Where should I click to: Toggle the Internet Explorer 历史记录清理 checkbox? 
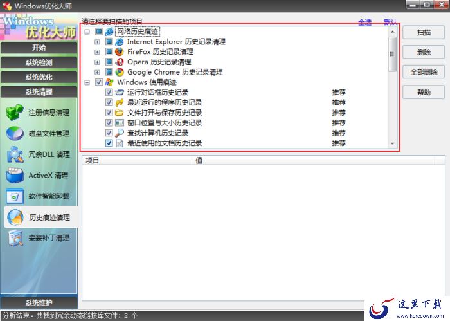click(x=109, y=42)
